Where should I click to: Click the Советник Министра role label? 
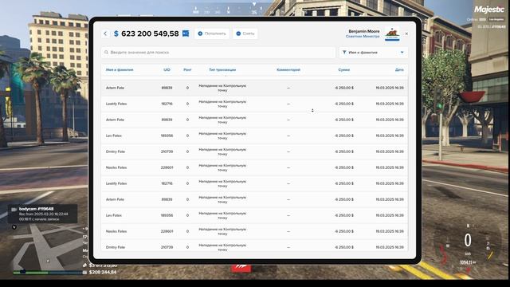[x=363, y=37]
